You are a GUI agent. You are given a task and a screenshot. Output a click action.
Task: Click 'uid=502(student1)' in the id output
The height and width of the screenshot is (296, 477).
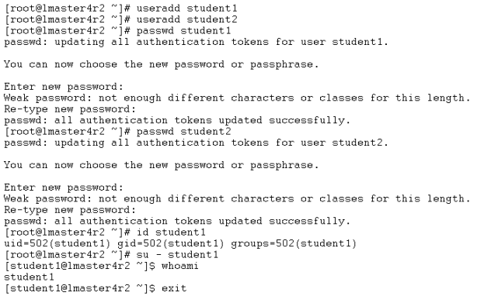click(x=57, y=243)
